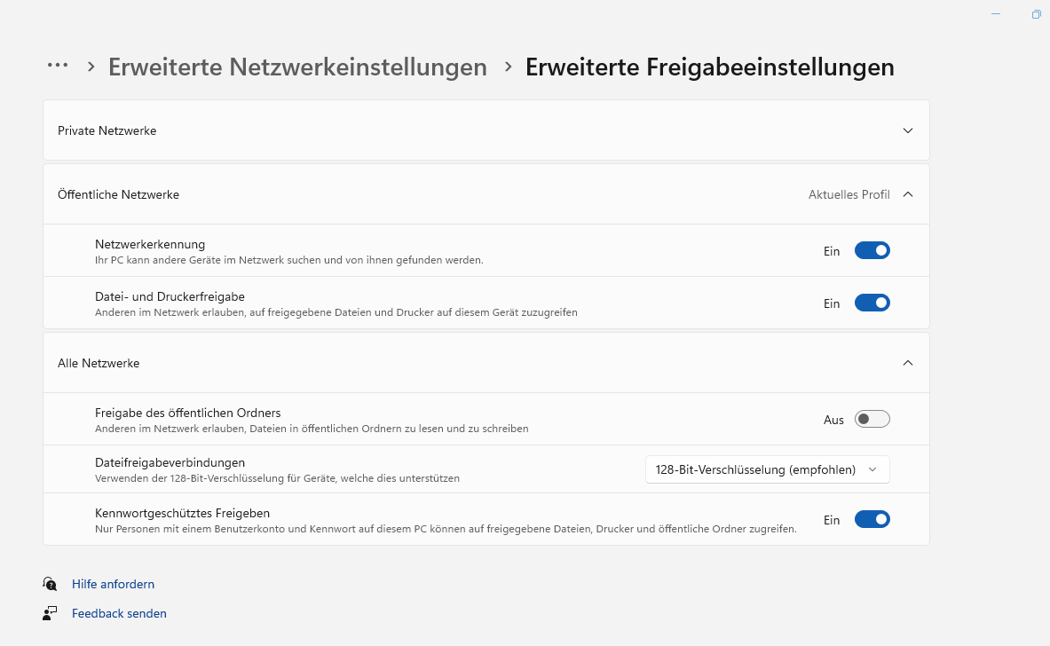This screenshot has width=1050, height=646.
Task: Expand Private Netzwerke section chevron
Action: tap(907, 130)
